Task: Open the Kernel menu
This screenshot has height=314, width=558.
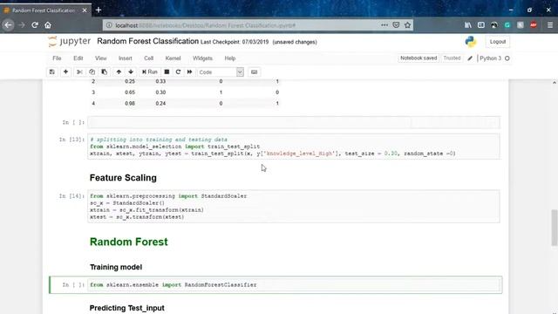Action: [x=173, y=58]
